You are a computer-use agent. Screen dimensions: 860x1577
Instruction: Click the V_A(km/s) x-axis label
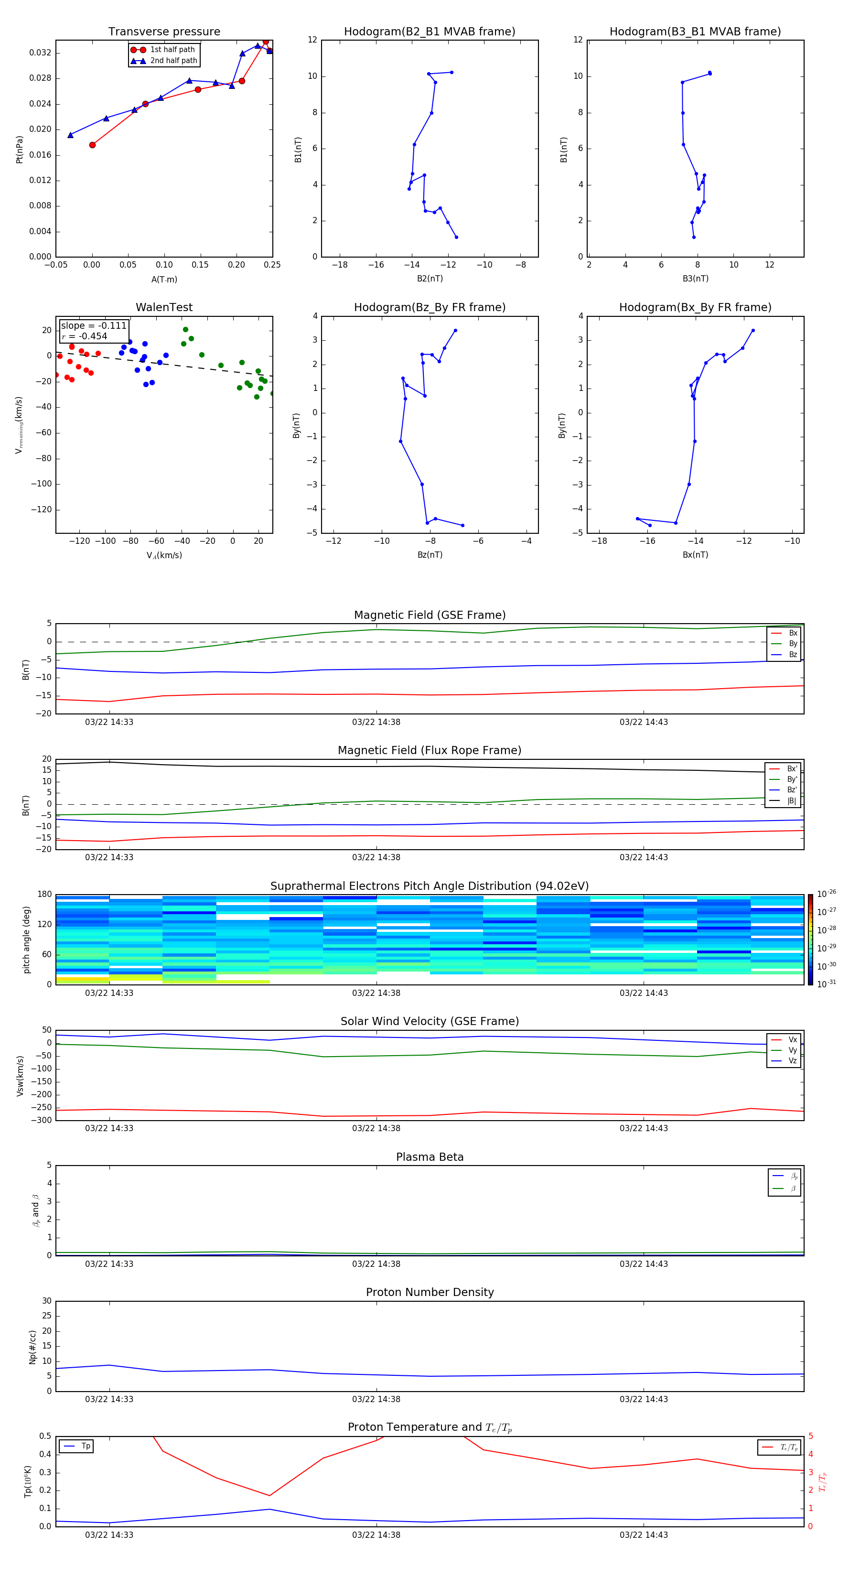pyautogui.click(x=164, y=555)
